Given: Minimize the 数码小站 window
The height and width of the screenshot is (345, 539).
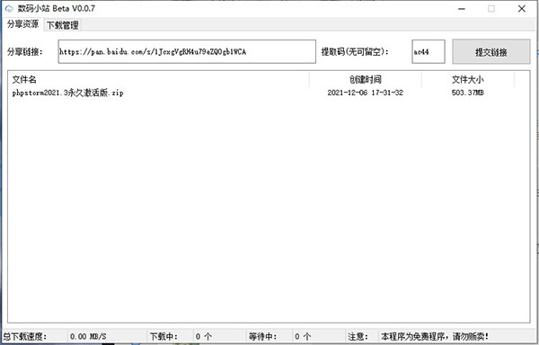Looking at the screenshot, I should coord(462,9).
